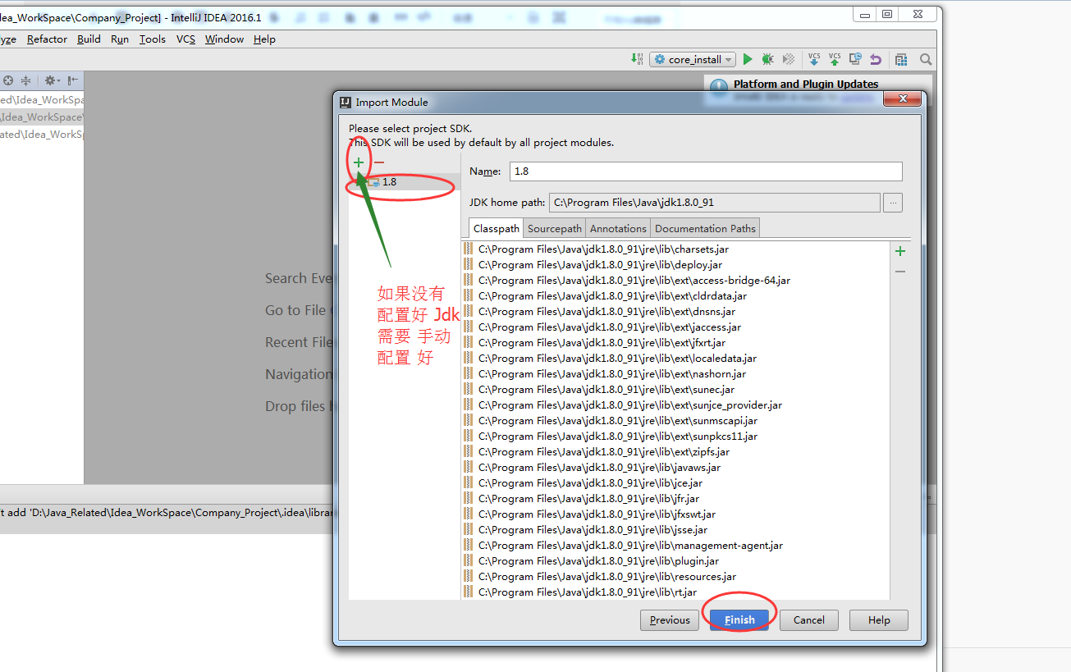Open the Help menu in IntelliJ IDEA
The width and height of the screenshot is (1071, 672).
click(264, 39)
